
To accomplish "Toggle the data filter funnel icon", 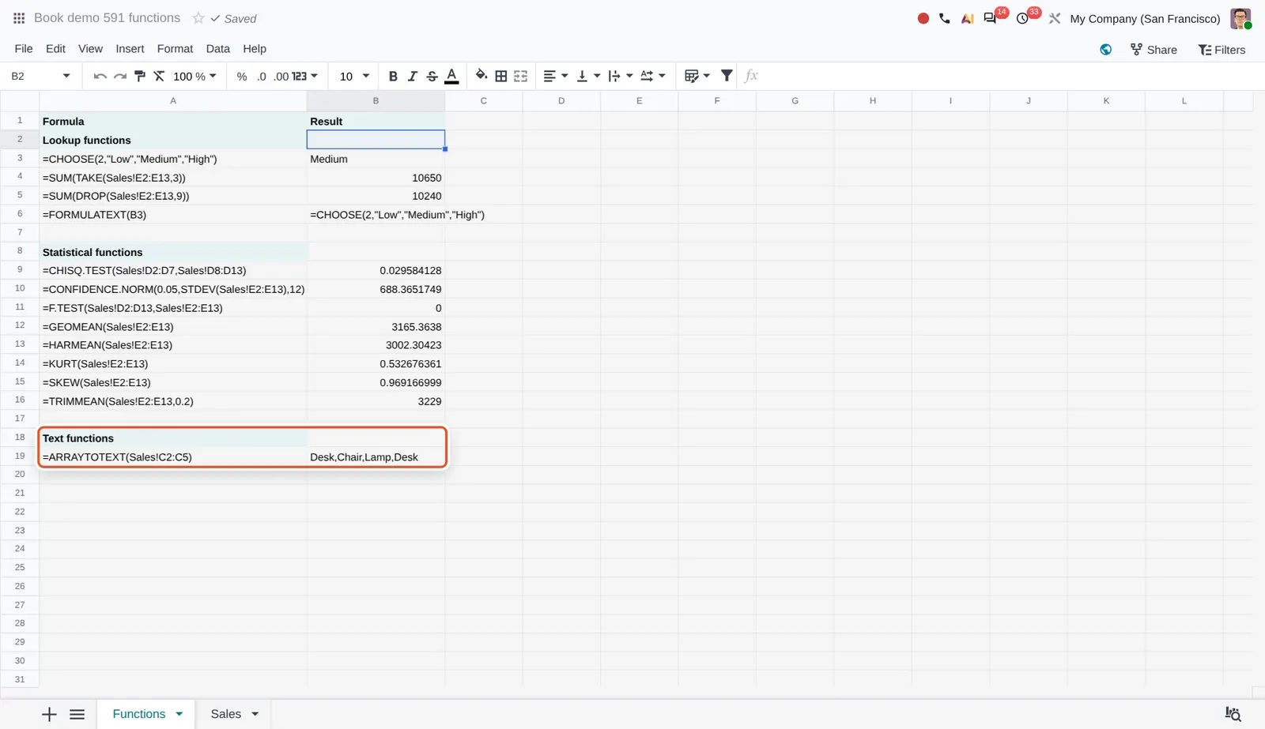I will point(726,76).
